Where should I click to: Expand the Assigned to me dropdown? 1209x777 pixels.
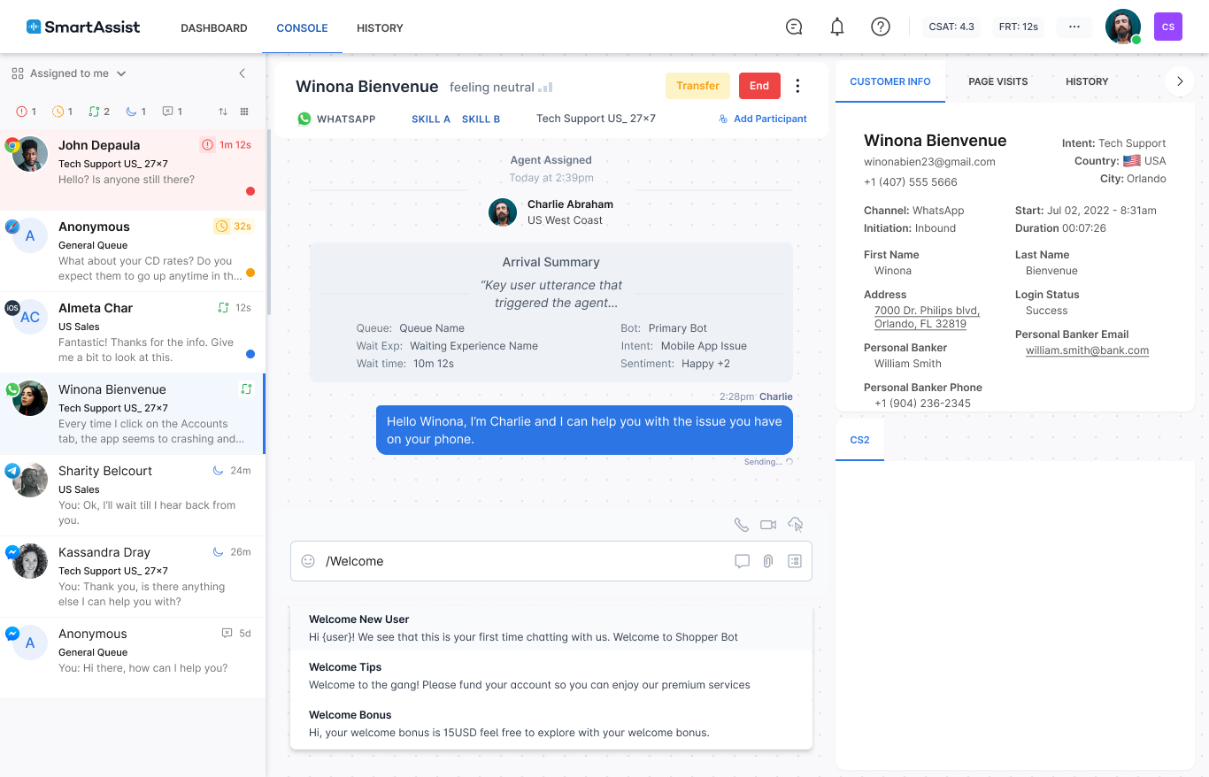(69, 73)
